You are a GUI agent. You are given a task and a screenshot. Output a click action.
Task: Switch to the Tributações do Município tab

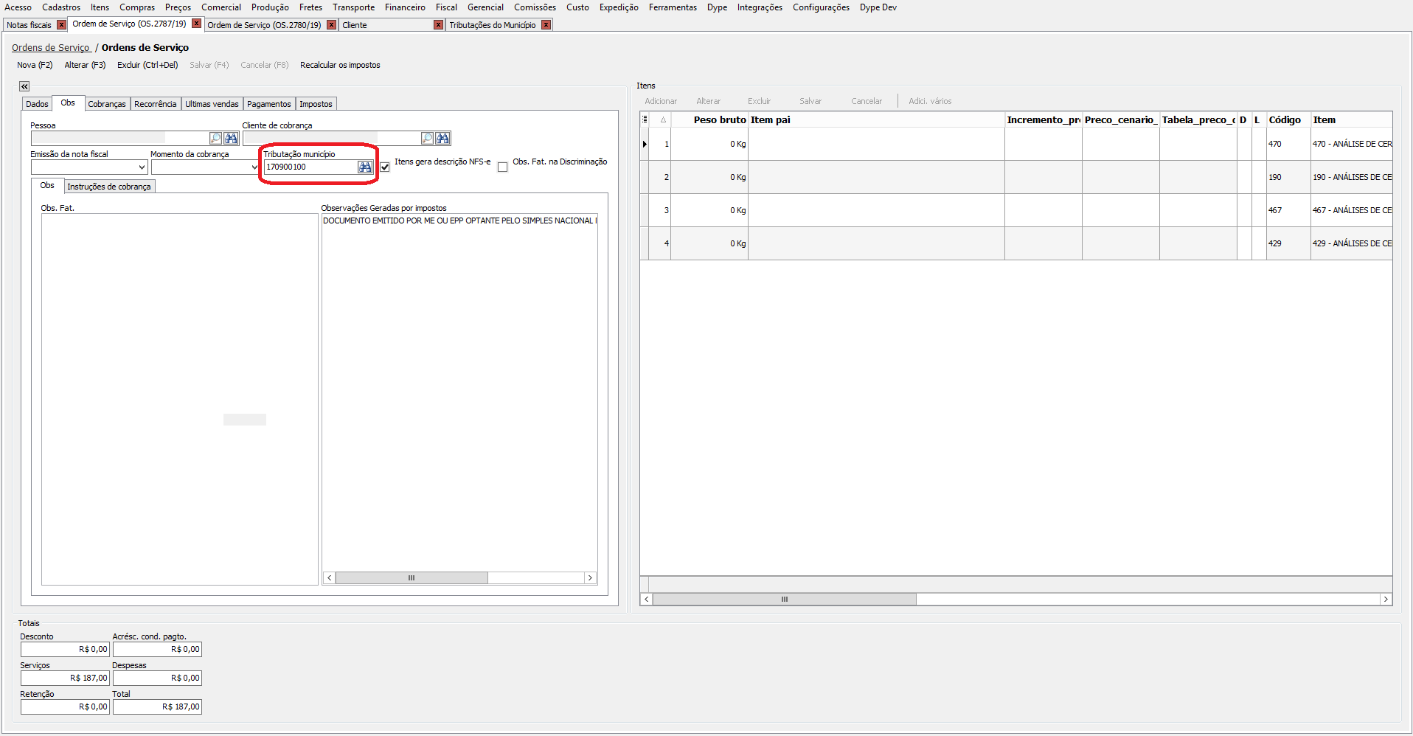tap(493, 25)
